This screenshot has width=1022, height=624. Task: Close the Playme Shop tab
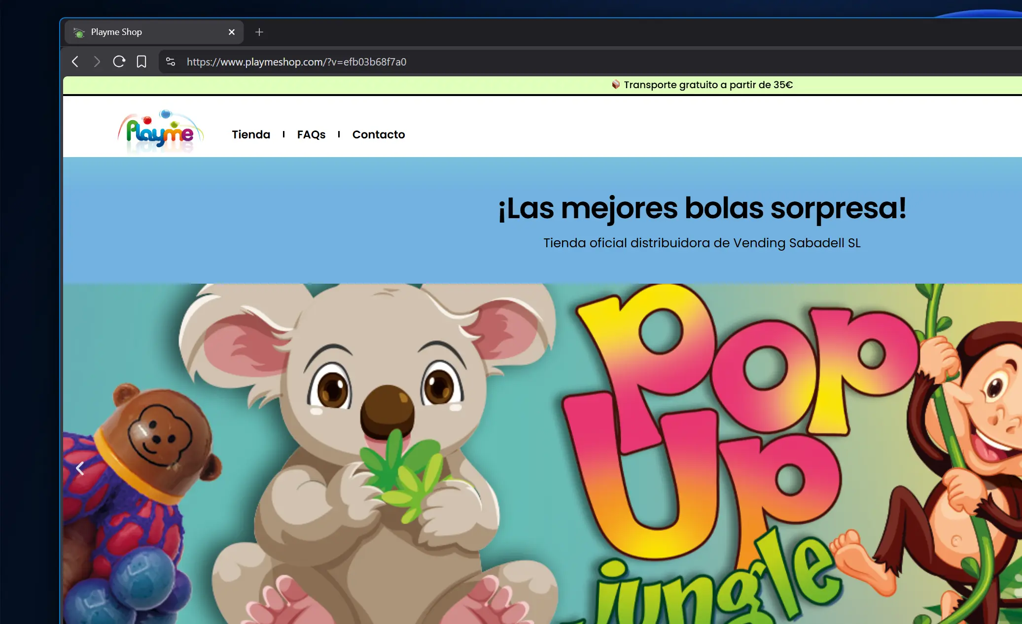point(232,32)
